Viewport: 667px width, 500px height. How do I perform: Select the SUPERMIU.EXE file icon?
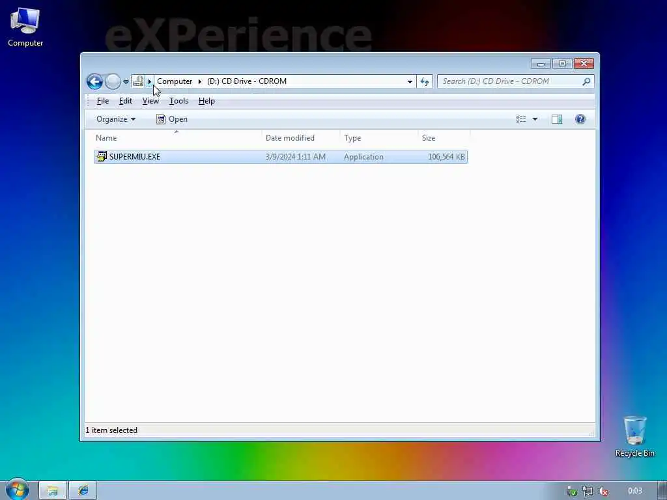point(102,156)
